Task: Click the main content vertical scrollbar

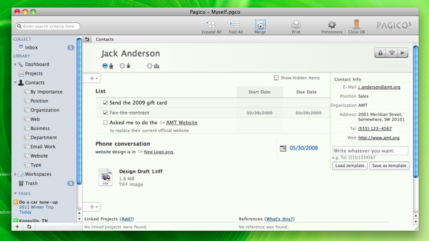Action: tap(416, 112)
